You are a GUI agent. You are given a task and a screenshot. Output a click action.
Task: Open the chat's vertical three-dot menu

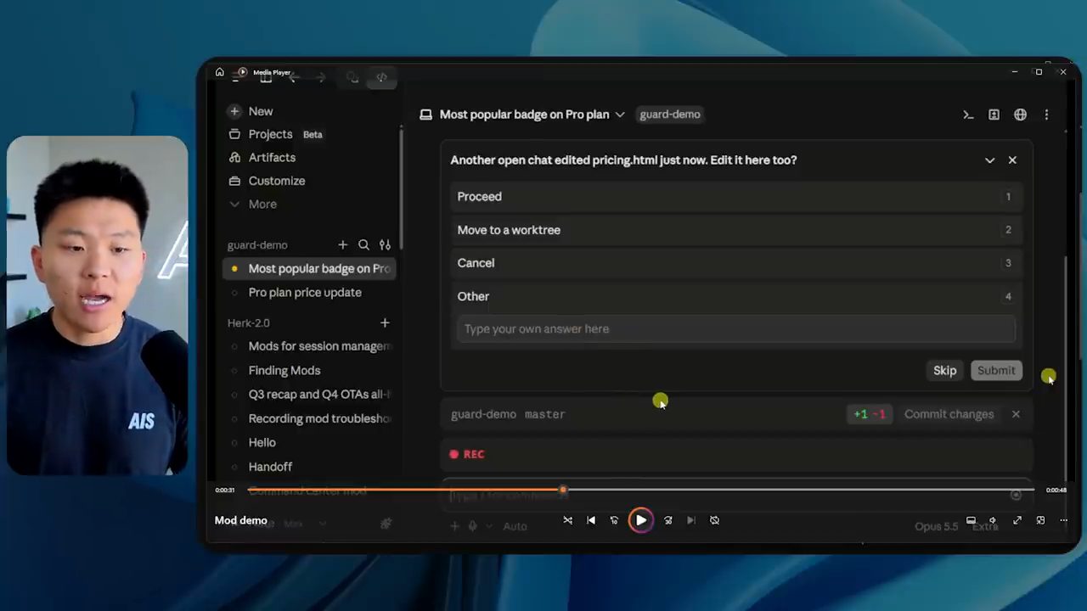coord(1046,115)
